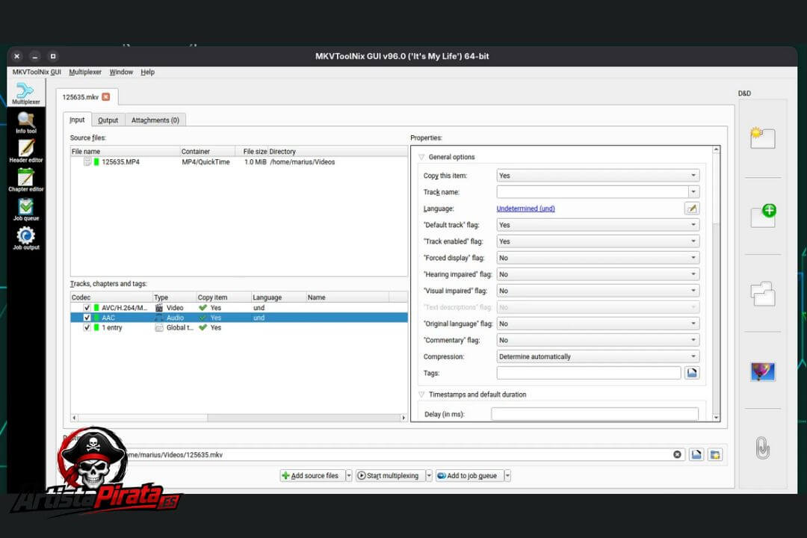807x538 pixels.
Task: Open the Info tool
Action: pos(25,123)
